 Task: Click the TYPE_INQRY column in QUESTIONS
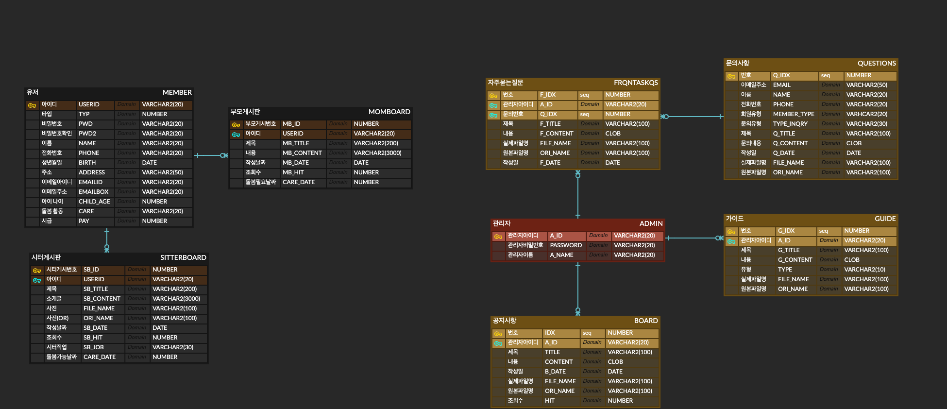(x=790, y=124)
